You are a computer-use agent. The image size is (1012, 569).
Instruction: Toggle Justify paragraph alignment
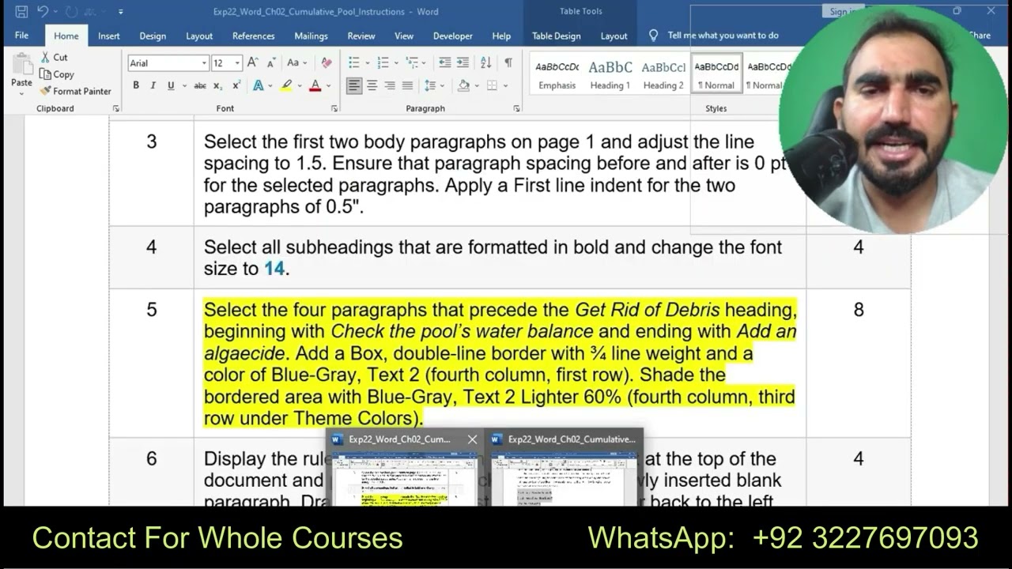click(x=407, y=85)
